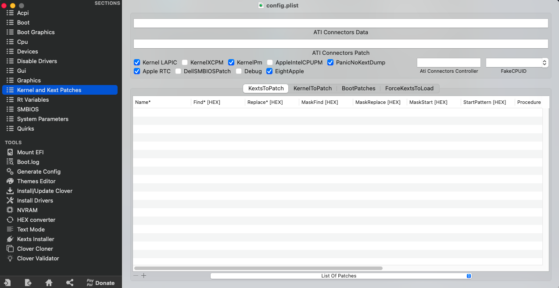Disable the Kernel LAPIC checkbox
559x288 pixels.
point(137,63)
